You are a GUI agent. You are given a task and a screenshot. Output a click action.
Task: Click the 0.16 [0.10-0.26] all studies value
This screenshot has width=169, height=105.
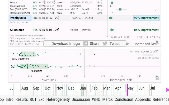pyautogui.click(x=49, y=30)
